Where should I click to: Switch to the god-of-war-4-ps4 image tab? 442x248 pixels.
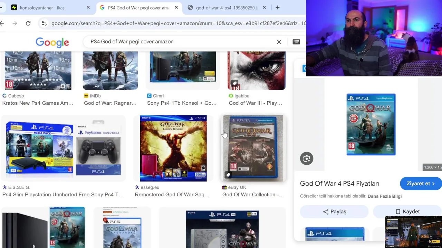coord(226,8)
